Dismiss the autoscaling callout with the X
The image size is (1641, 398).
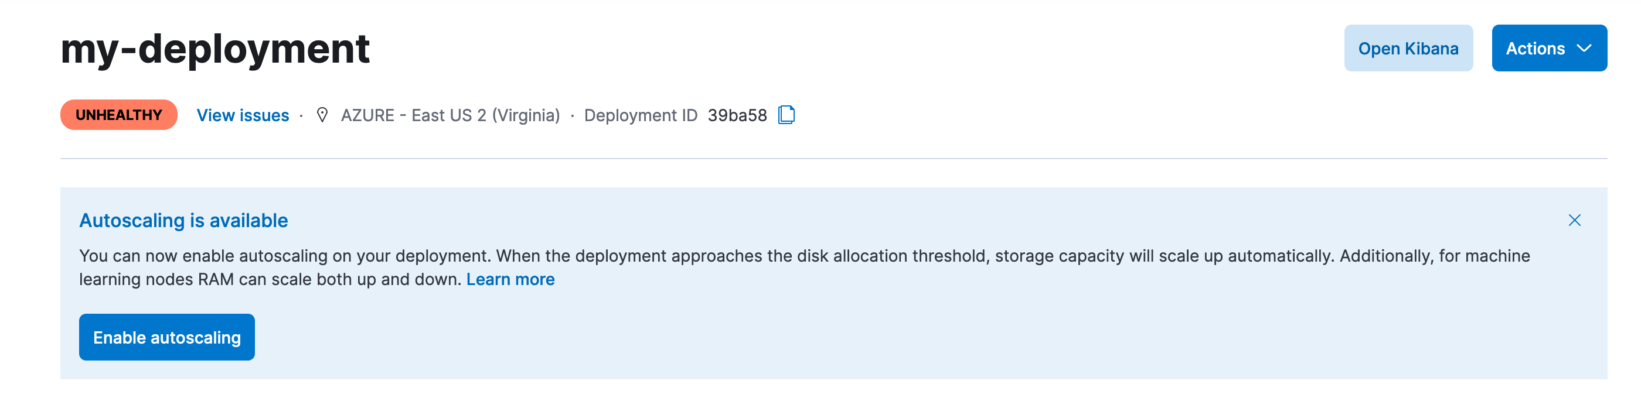pyautogui.click(x=1574, y=220)
